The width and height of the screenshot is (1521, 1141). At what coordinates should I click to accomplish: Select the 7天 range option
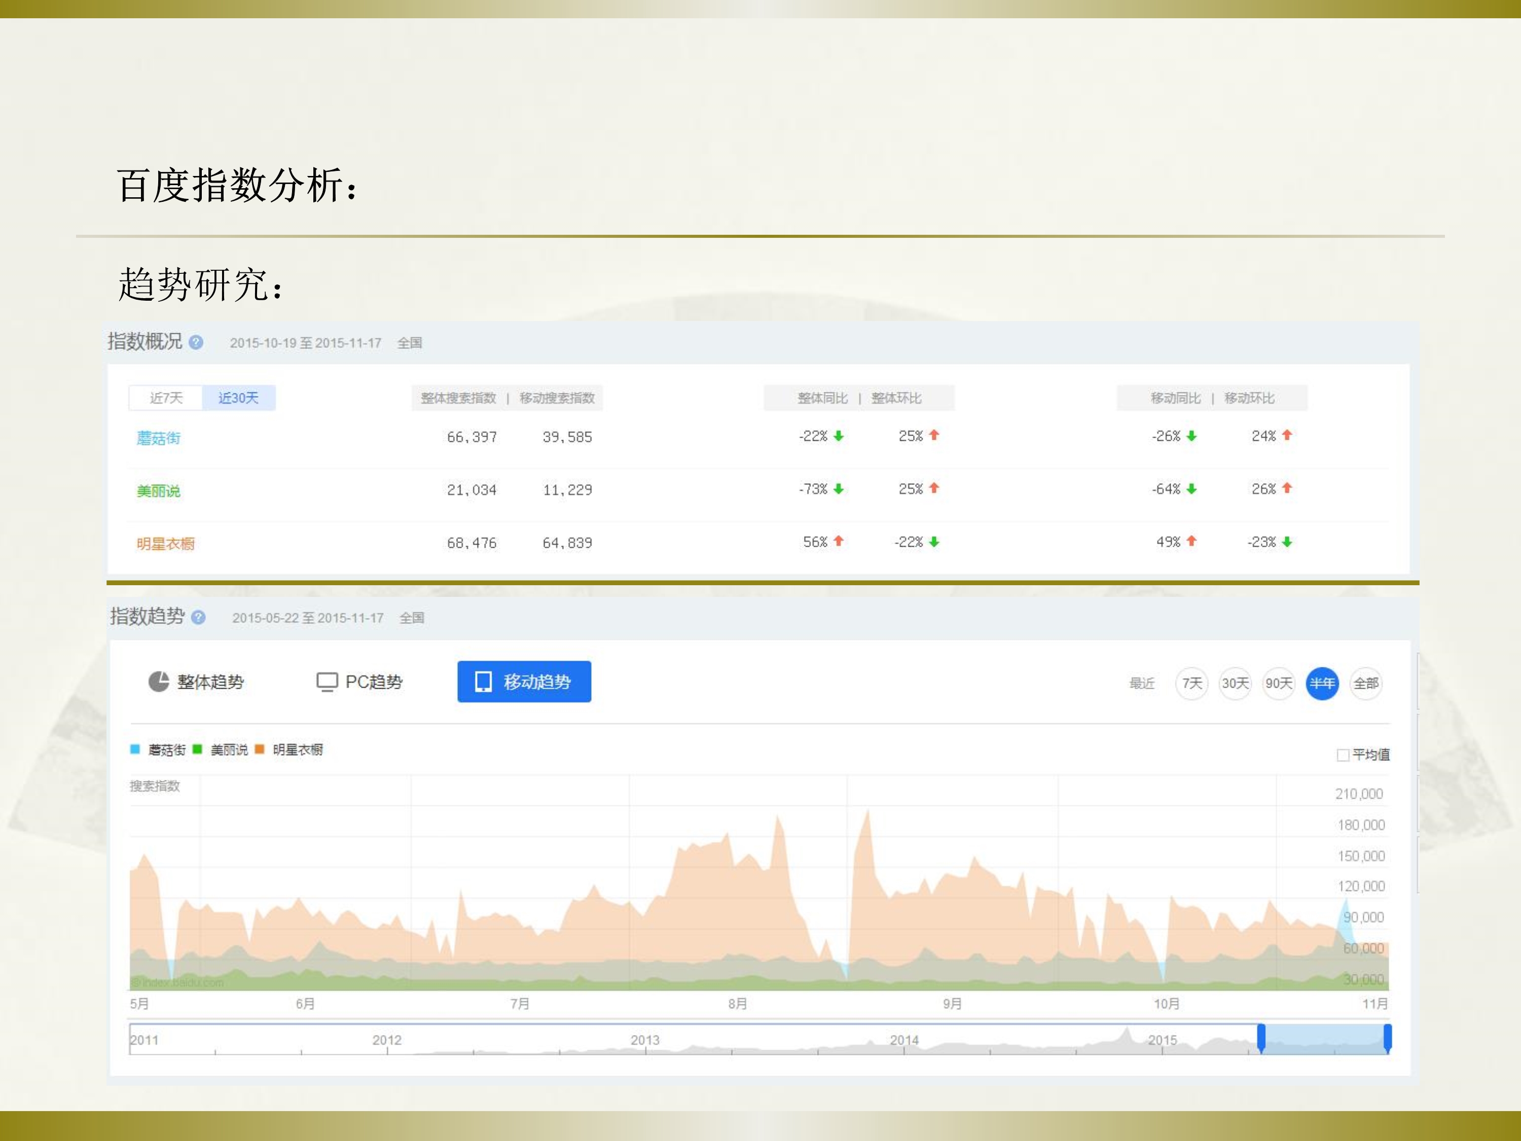click(x=1191, y=684)
